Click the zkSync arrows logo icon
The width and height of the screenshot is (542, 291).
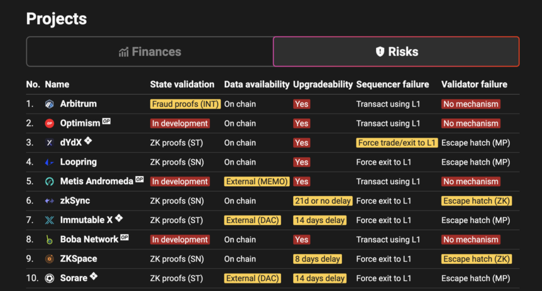(49, 201)
